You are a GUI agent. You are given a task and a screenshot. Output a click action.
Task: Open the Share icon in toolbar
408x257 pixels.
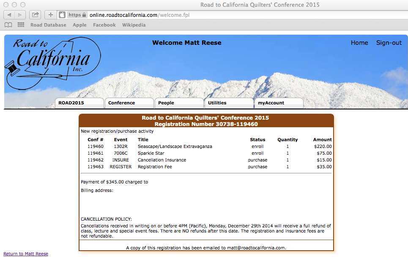(35, 15)
